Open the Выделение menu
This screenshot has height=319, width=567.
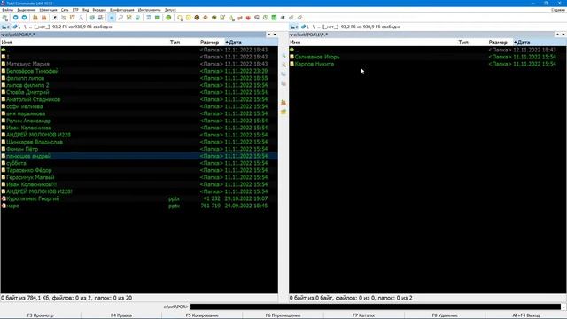26,10
